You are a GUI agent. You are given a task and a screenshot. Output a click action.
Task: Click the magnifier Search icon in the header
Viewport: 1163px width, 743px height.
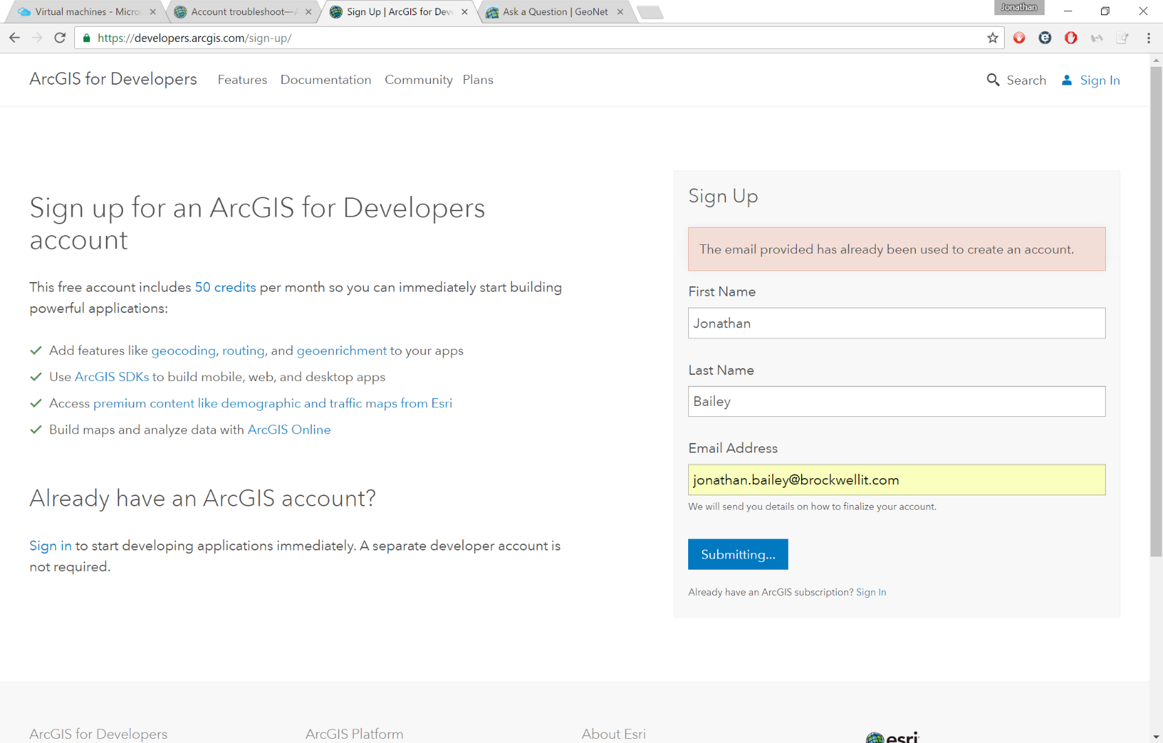992,80
